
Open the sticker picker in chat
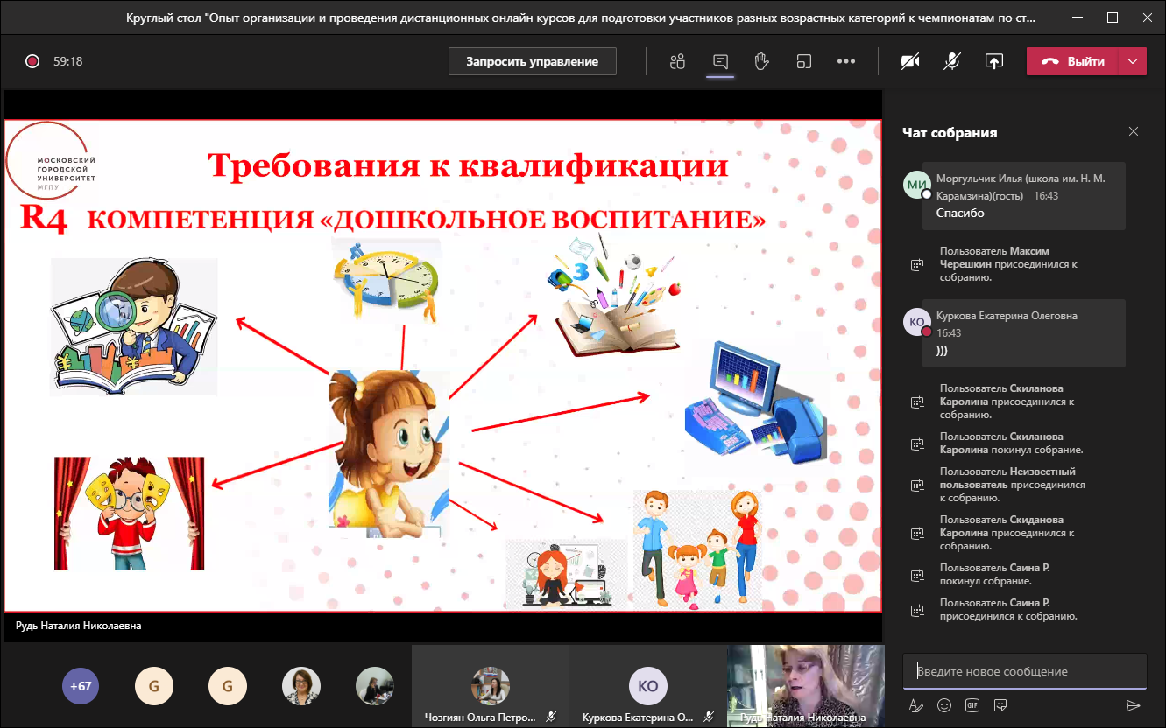(x=1000, y=705)
